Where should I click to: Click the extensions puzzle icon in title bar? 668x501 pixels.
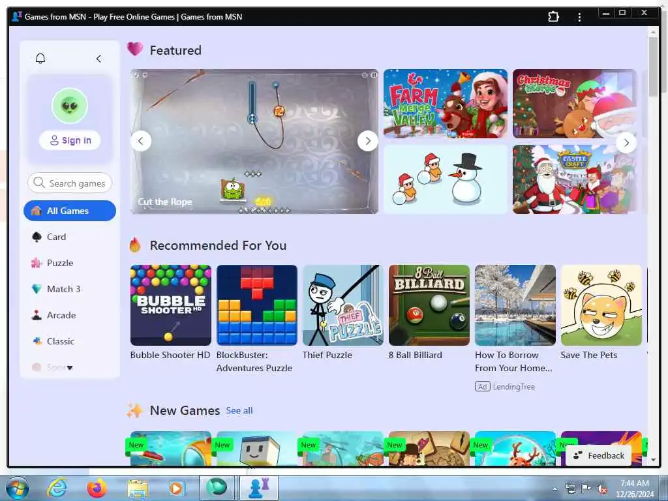[x=553, y=17]
